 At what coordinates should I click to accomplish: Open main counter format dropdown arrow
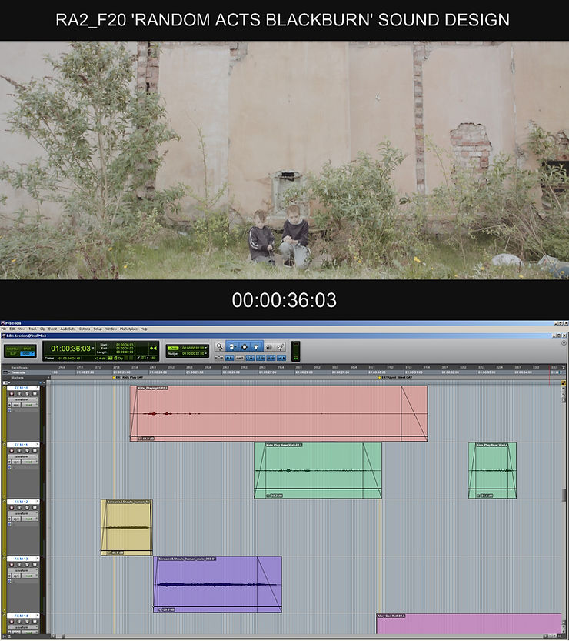point(93,348)
